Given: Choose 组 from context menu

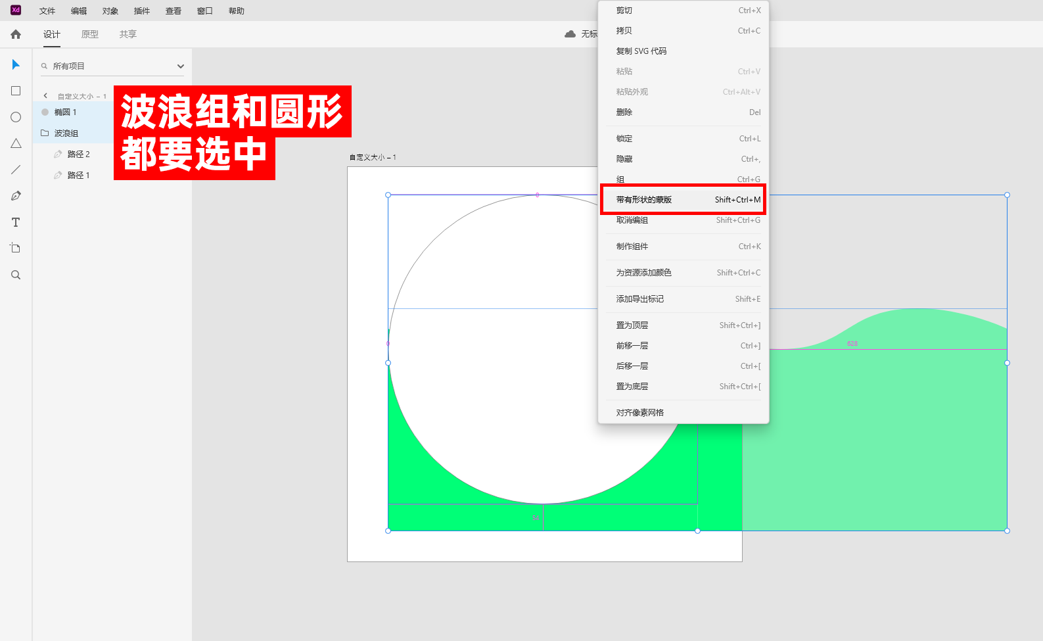Looking at the screenshot, I should pyautogui.click(x=684, y=179).
